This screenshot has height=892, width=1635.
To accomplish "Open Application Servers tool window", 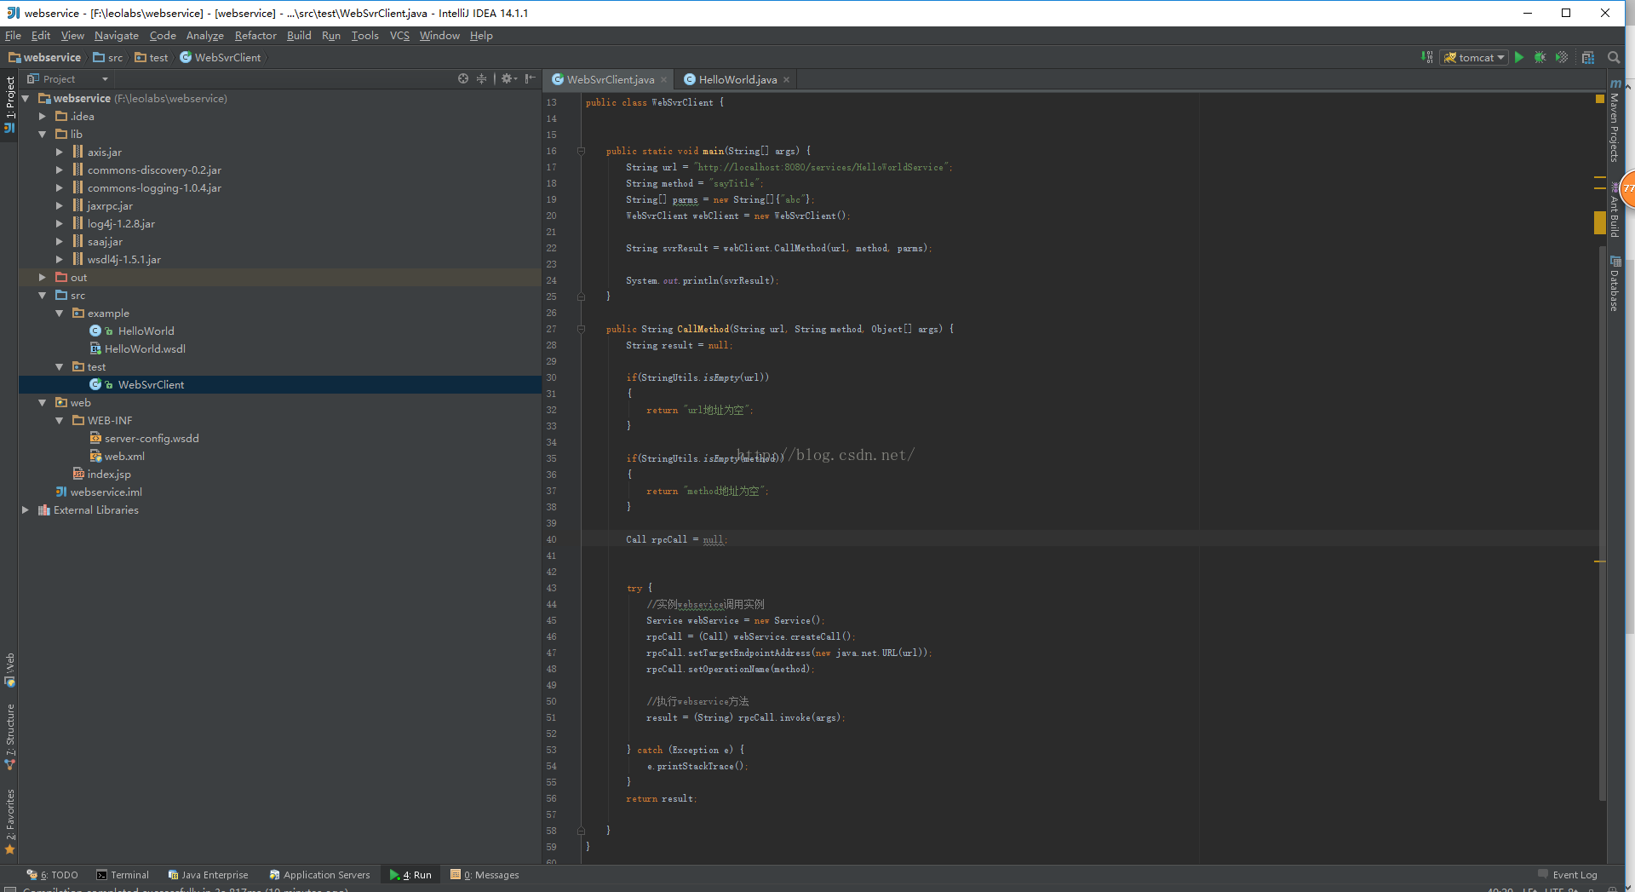I will pos(320,875).
